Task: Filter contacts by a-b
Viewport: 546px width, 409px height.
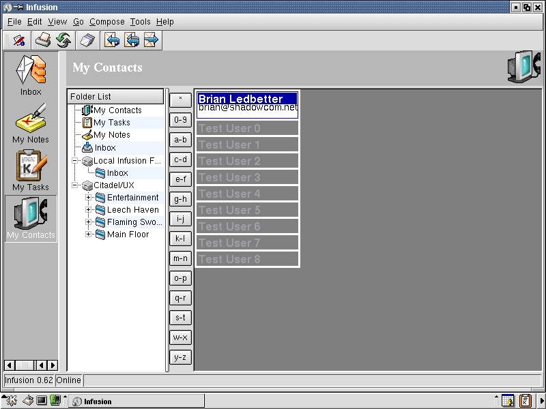Action: (x=180, y=140)
